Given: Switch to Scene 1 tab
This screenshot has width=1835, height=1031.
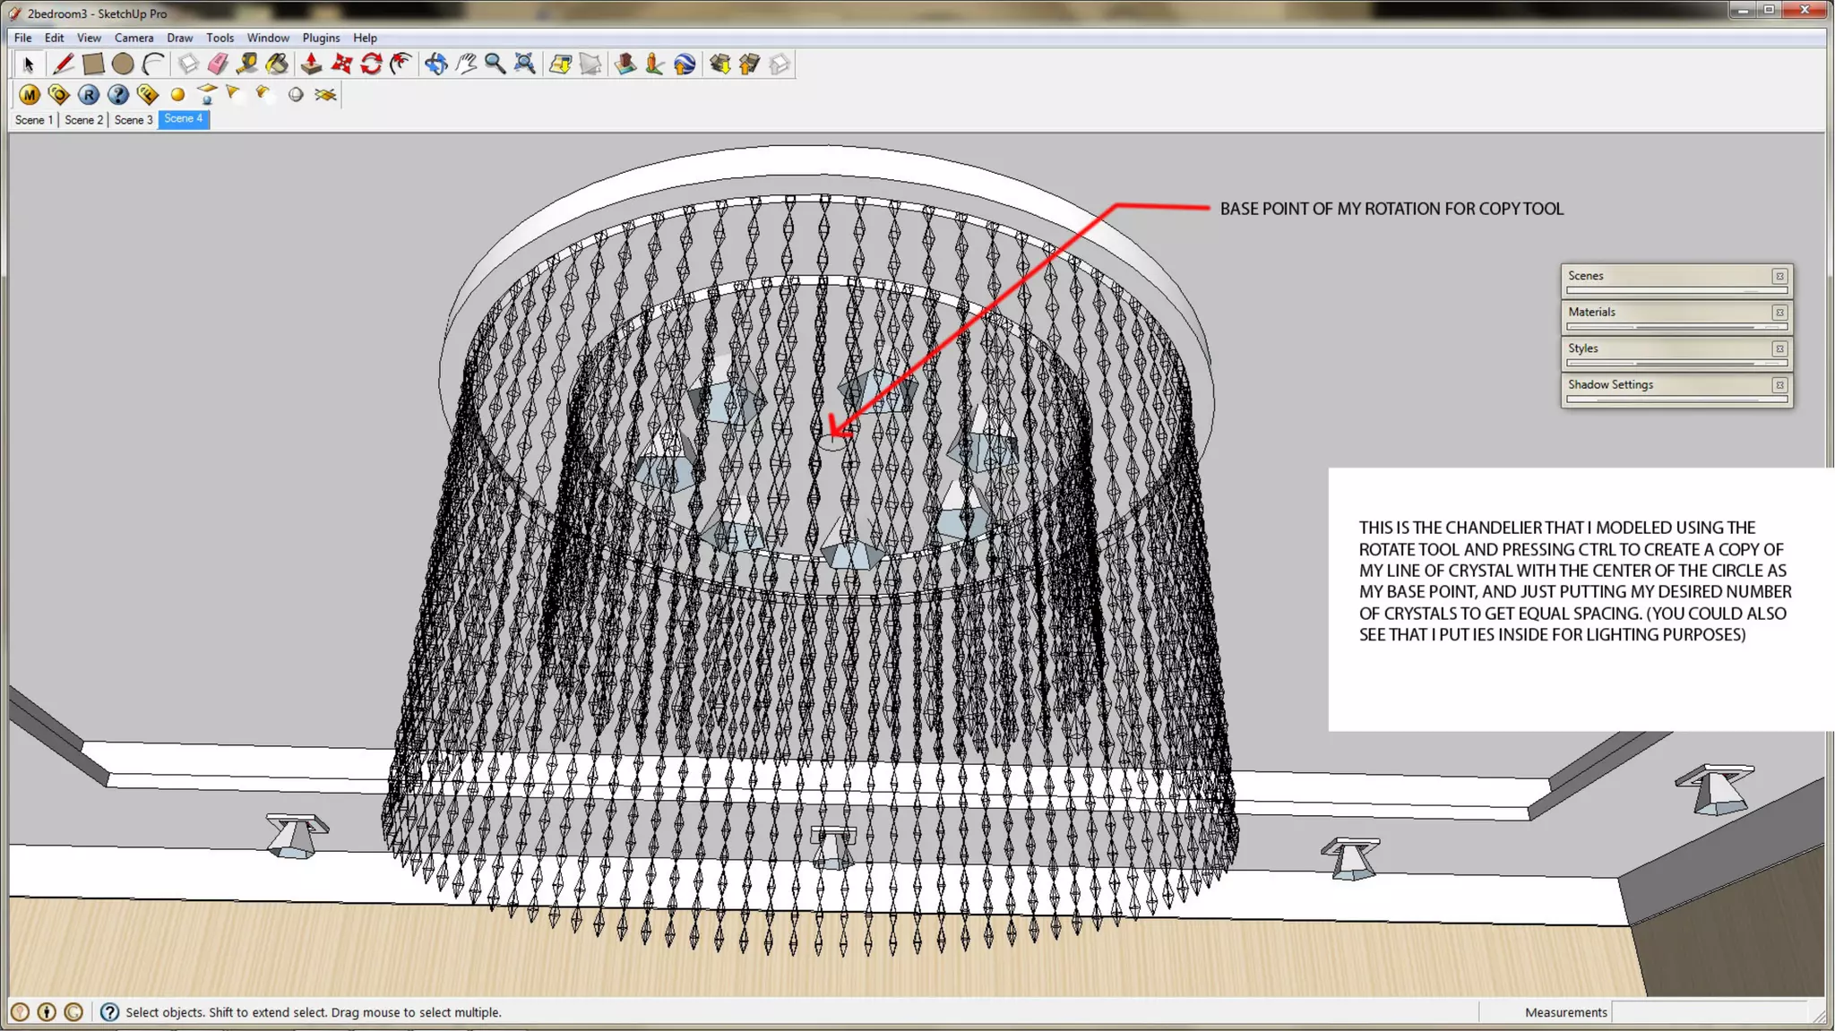Looking at the screenshot, I should (34, 119).
